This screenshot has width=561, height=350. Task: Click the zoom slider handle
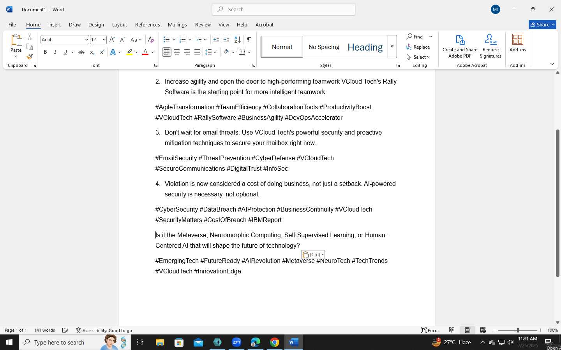tap(518, 330)
